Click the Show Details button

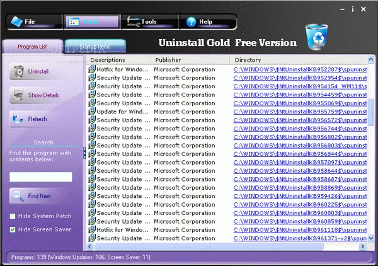coord(35,95)
